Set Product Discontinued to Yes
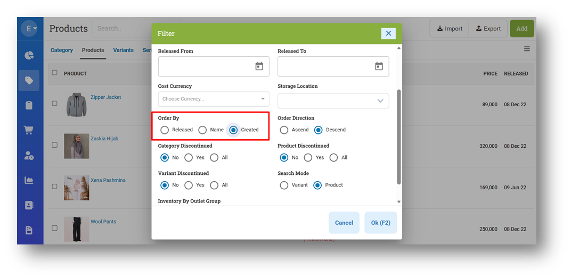This screenshot has height=279, width=571. [308, 158]
